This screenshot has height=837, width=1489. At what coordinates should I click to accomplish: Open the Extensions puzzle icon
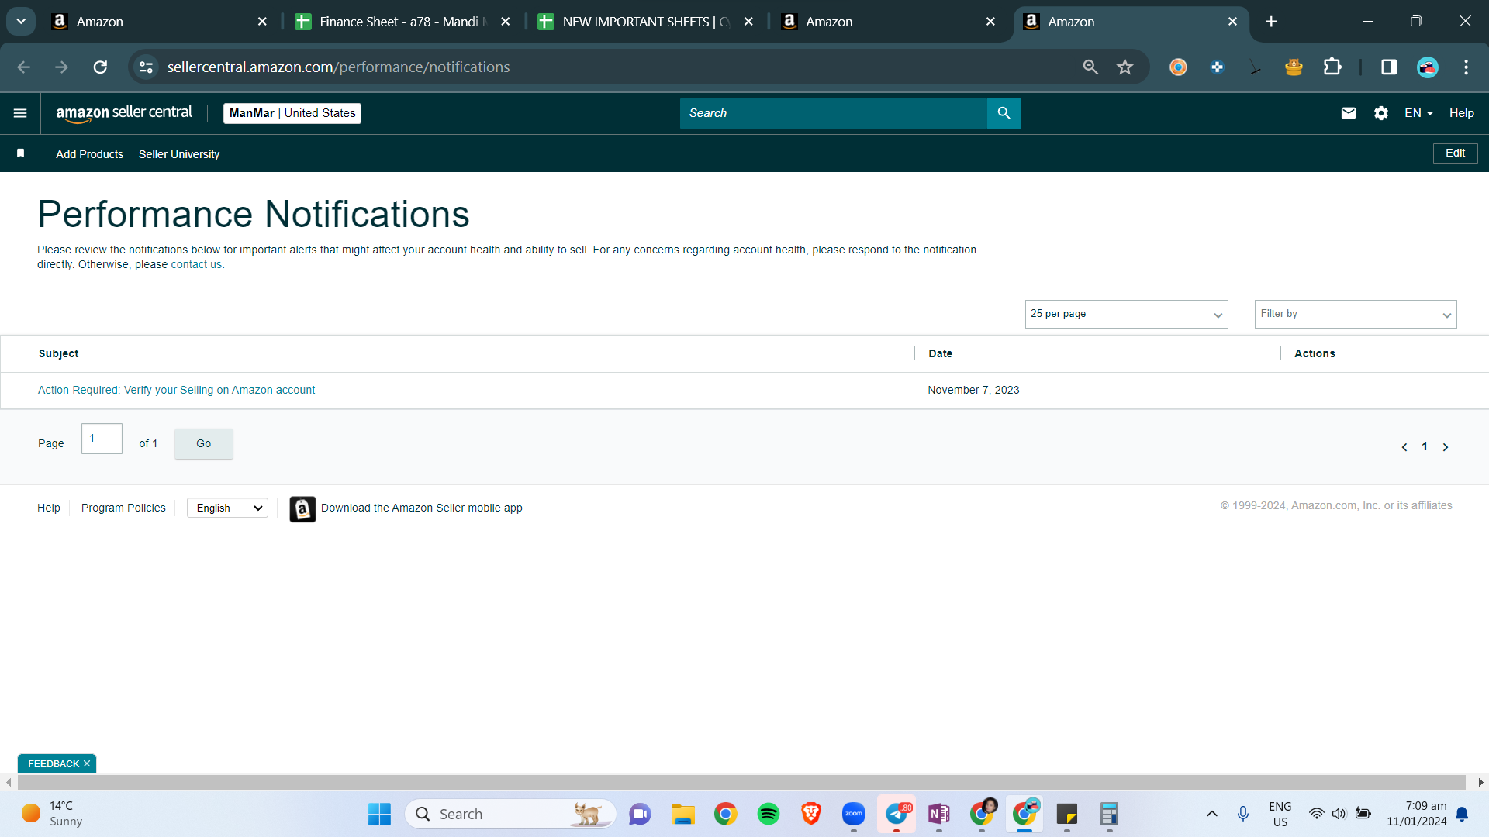point(1332,67)
